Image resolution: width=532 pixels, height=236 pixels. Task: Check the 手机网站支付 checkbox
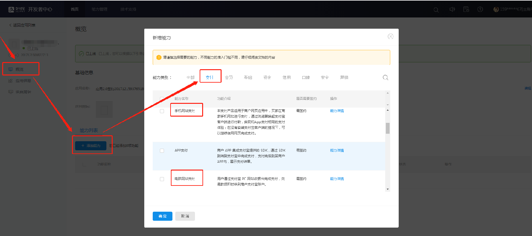click(162, 111)
